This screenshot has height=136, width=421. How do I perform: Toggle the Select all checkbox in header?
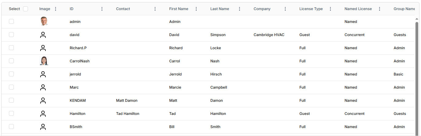[25, 9]
